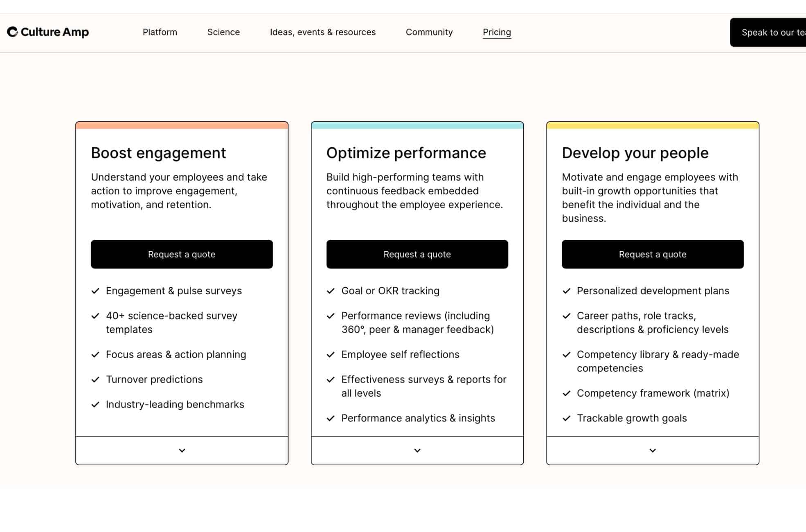Click the checkmark beside Industry-leading benchmarks
Image resolution: width=806 pixels, height=532 pixels.
point(95,405)
